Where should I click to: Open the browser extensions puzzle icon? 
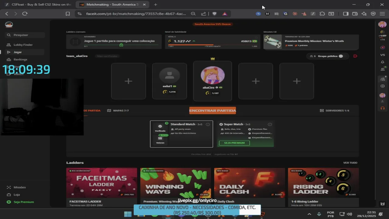click(x=322, y=14)
